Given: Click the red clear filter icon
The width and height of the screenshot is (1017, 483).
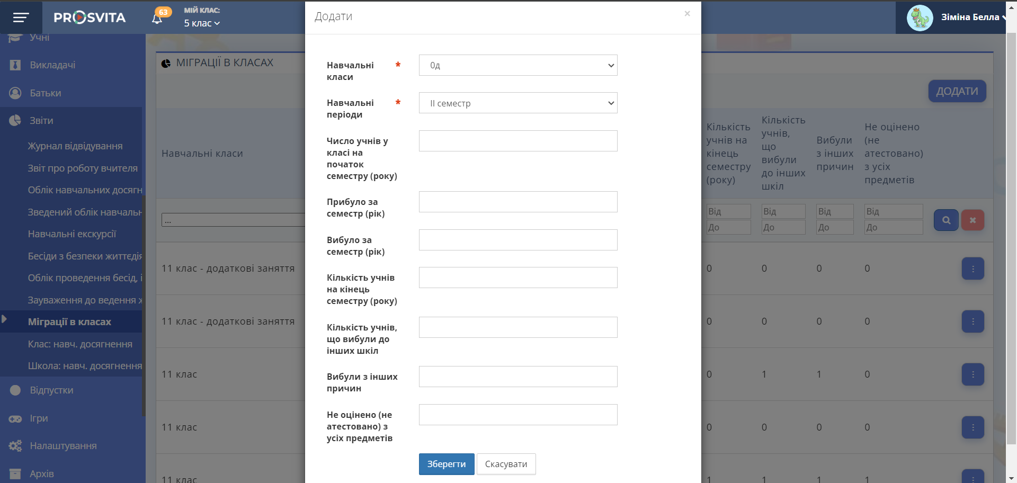Looking at the screenshot, I should [x=973, y=220].
